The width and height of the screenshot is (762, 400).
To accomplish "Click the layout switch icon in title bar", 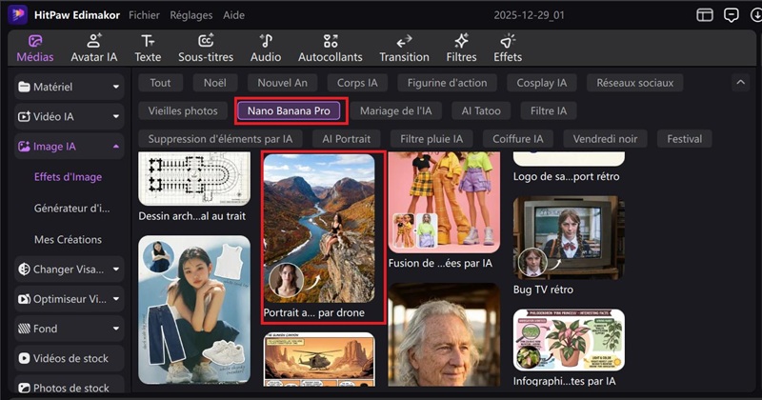I will [705, 15].
